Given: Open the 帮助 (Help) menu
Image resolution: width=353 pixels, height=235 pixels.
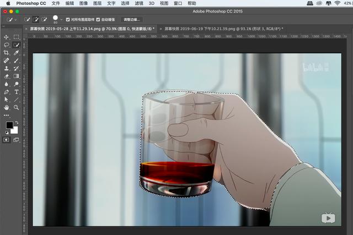Looking at the screenshot, I should (x=192, y=3).
